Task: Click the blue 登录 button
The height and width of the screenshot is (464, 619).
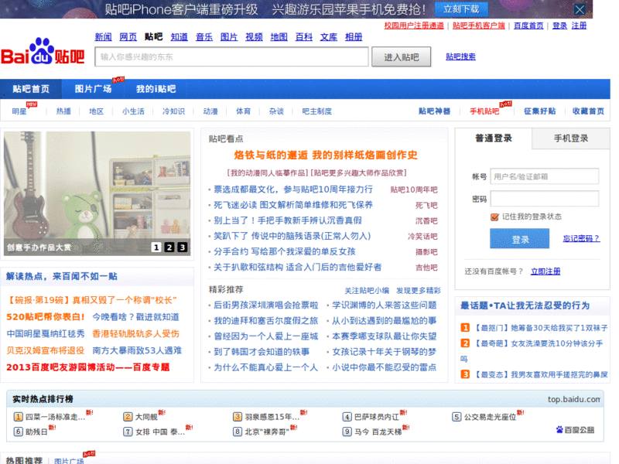Action: (519, 239)
